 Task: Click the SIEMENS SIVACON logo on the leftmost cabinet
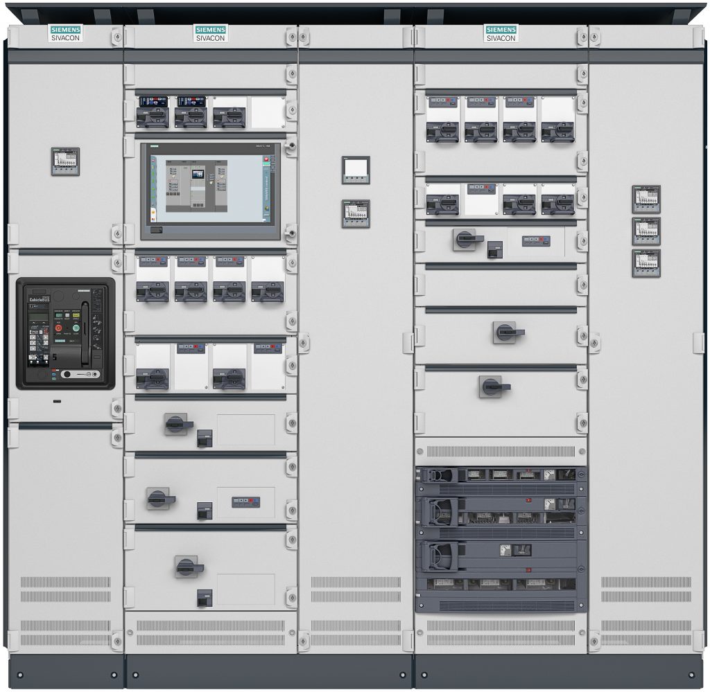[65, 33]
